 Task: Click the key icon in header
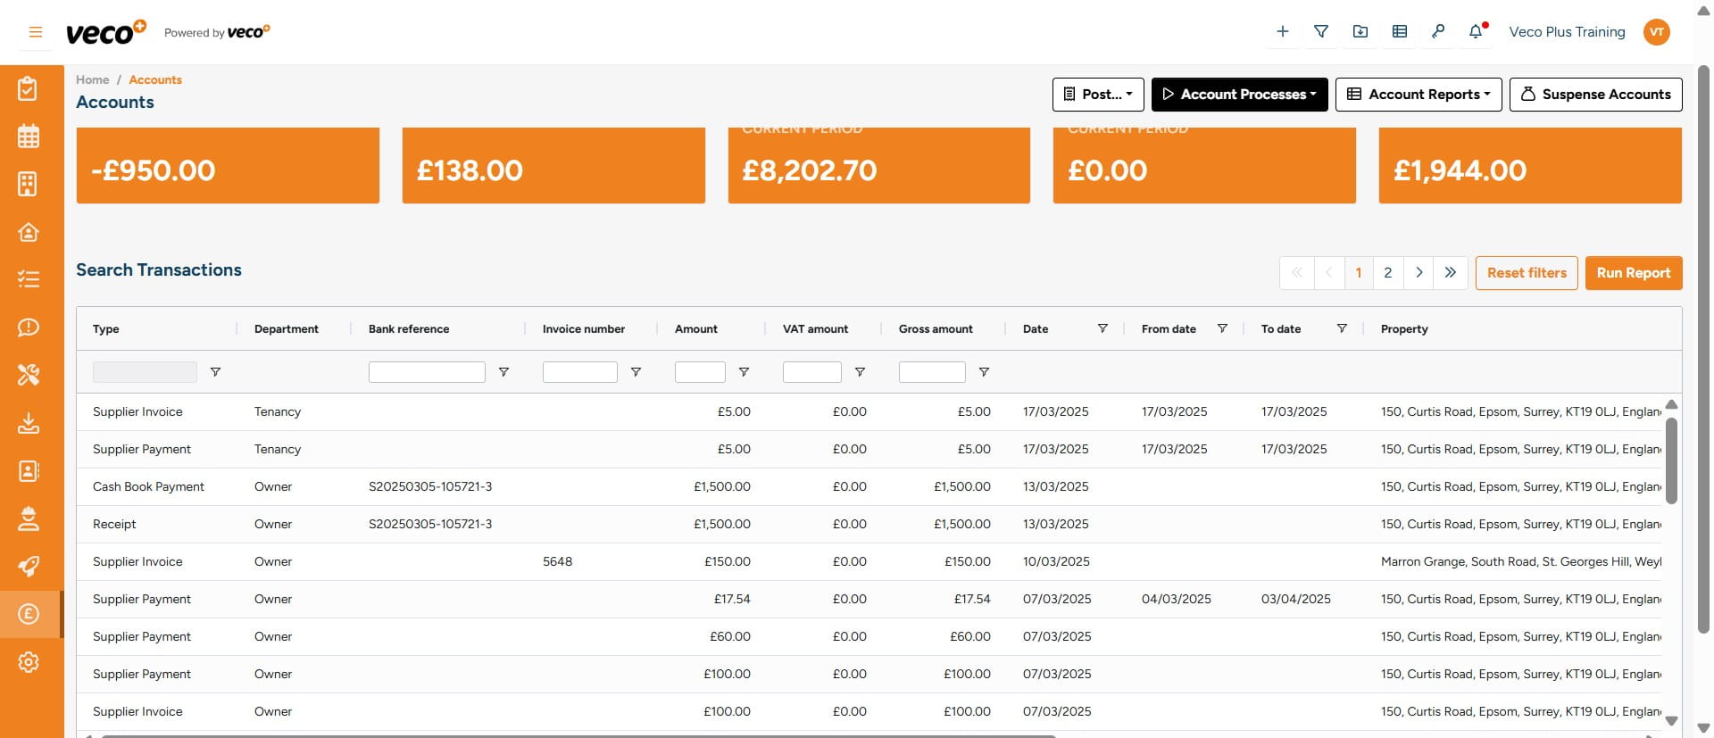(x=1437, y=32)
